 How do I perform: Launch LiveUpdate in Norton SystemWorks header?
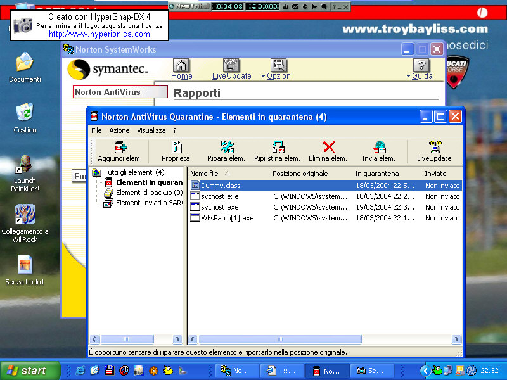point(231,69)
